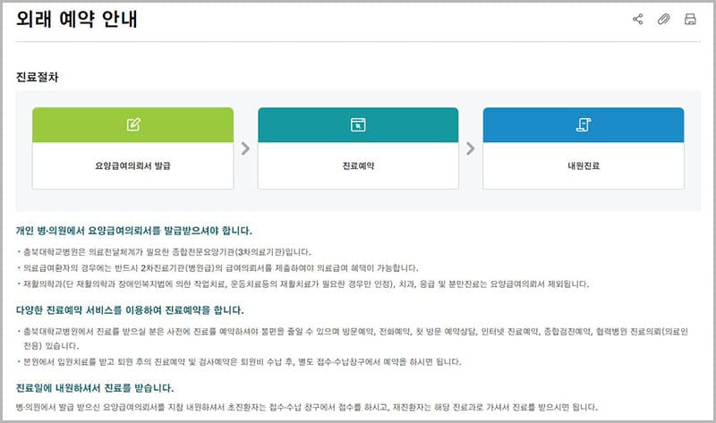The image size is (716, 423).
Task: Click the 외래 예약 안내 page title
Action: [x=76, y=20]
